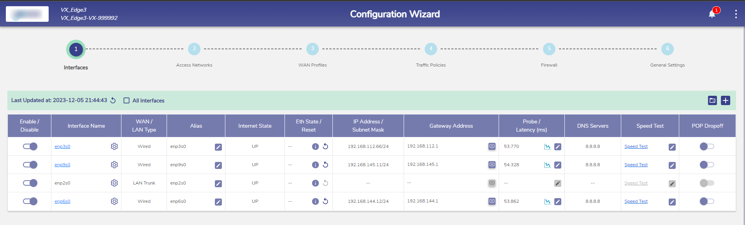Screen dimensions: 745x225
Task: Jump to step 5 Firewall
Action: coord(549,49)
